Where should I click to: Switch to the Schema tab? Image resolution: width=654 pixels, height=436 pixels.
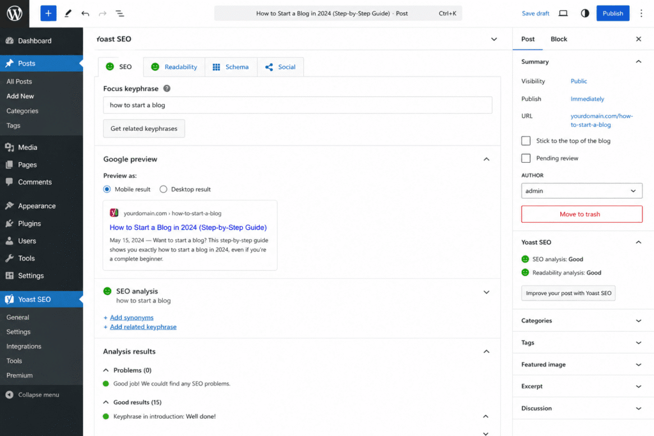[x=231, y=66]
